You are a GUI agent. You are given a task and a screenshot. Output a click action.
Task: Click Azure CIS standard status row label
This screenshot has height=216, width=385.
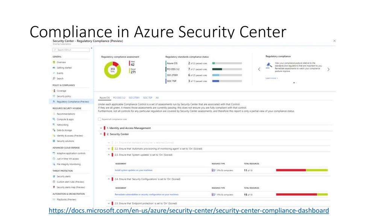(x=172, y=63)
